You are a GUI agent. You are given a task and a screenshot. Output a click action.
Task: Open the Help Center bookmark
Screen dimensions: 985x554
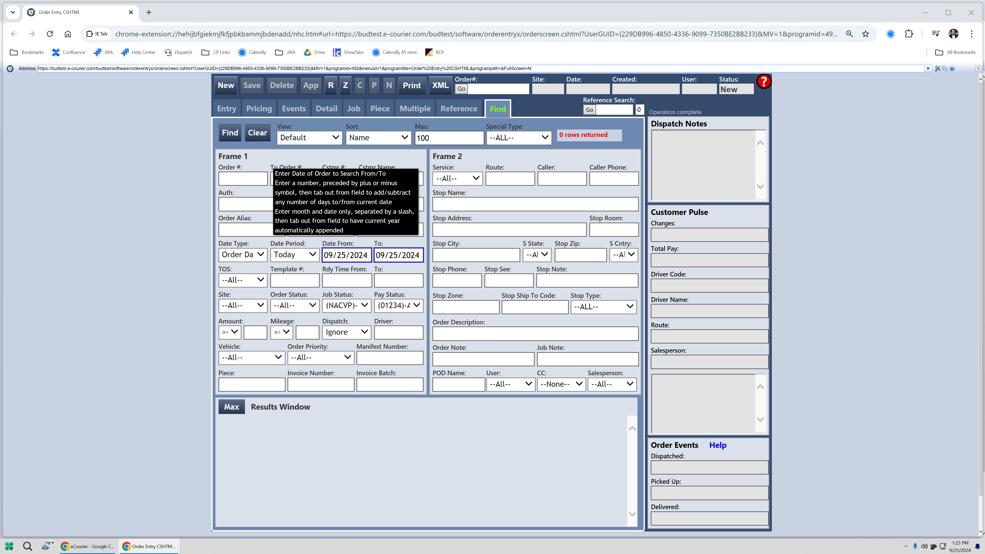click(x=138, y=52)
